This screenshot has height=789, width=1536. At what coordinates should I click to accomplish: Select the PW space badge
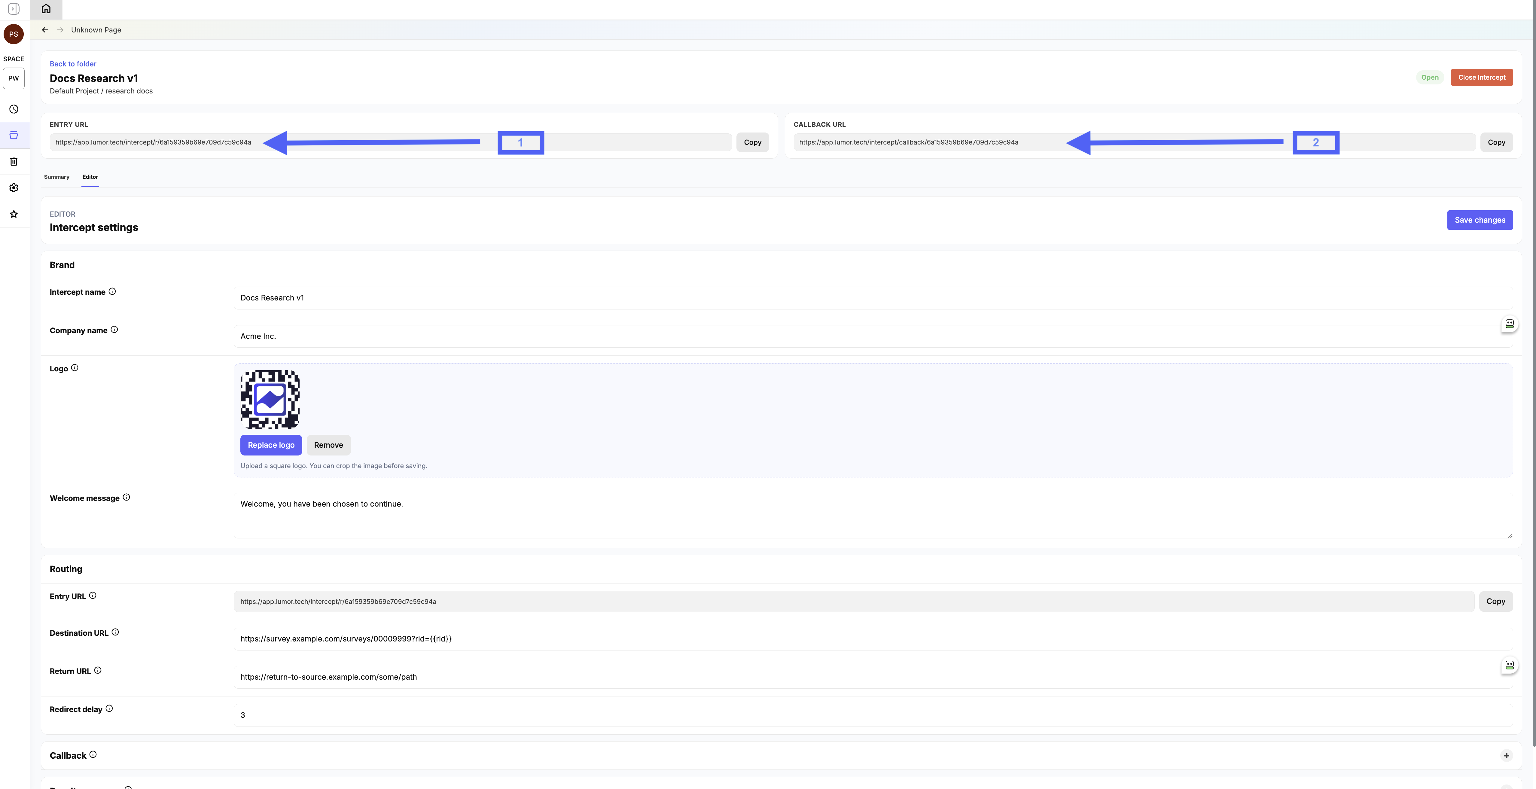click(14, 78)
